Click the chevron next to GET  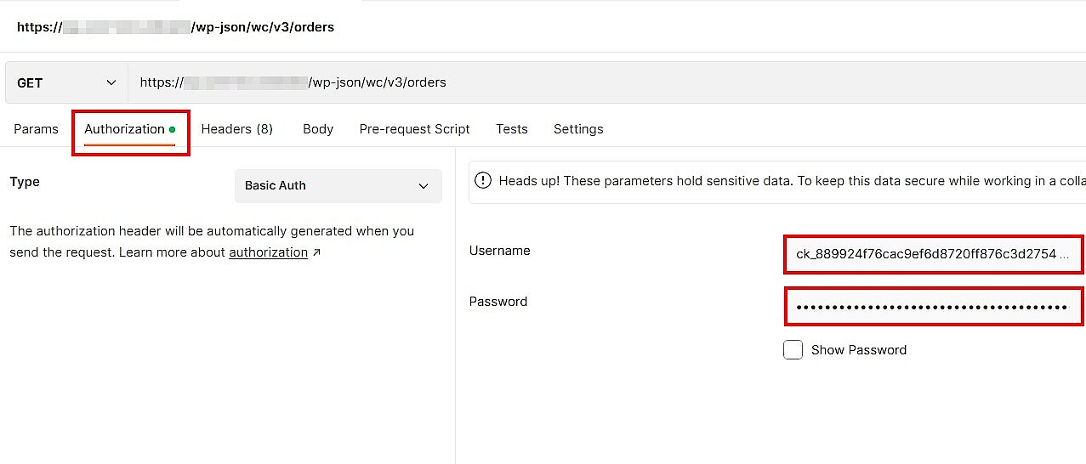point(111,82)
